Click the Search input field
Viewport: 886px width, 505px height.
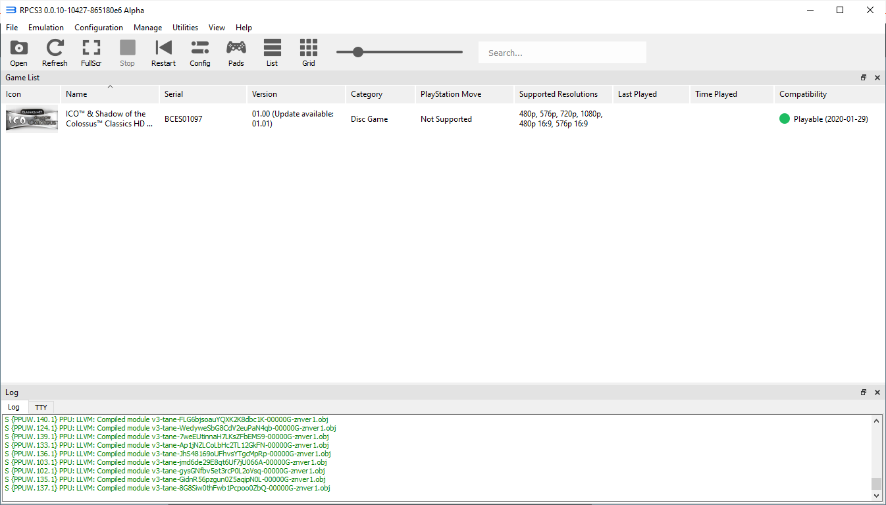click(x=562, y=53)
